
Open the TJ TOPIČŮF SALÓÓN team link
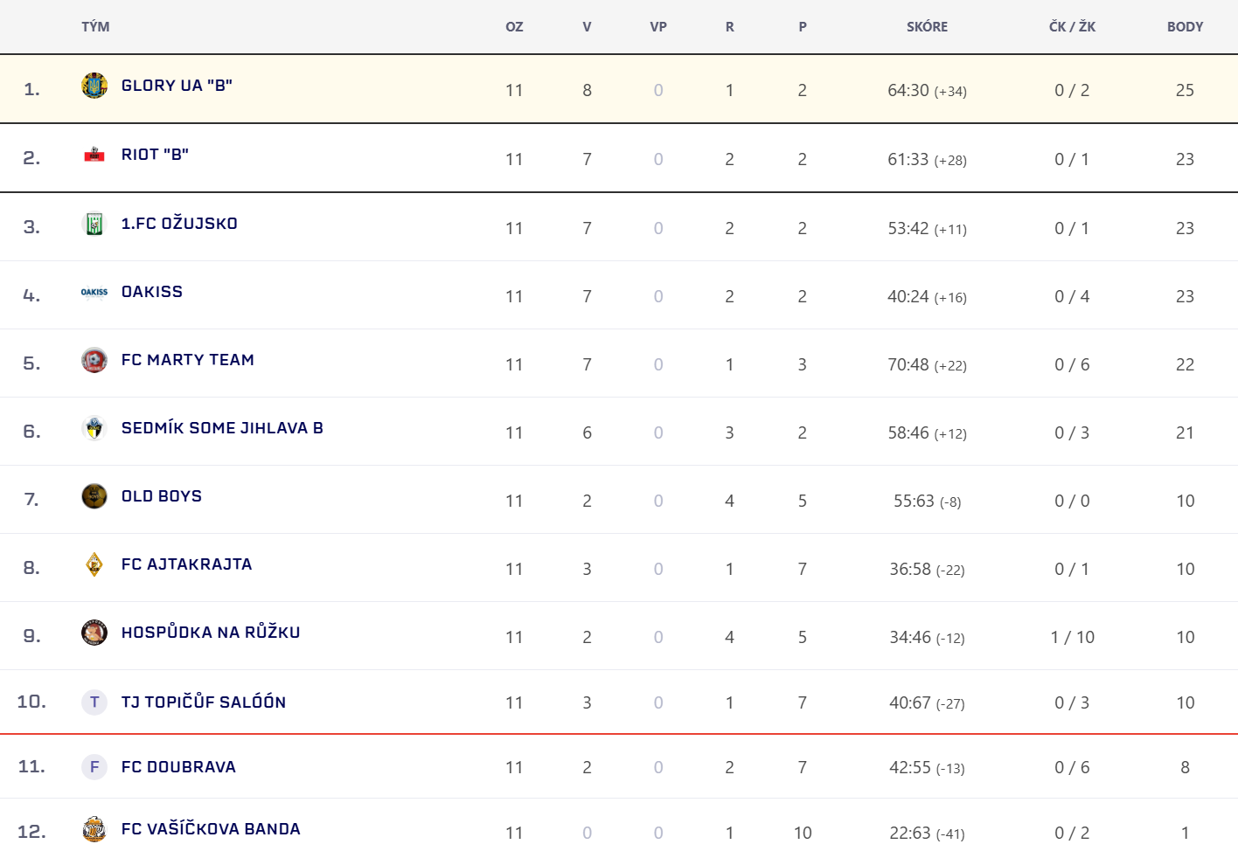204,702
